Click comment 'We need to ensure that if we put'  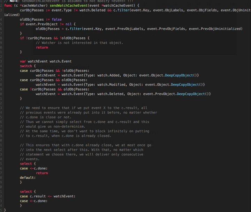pyautogui.click(x=83, y=108)
